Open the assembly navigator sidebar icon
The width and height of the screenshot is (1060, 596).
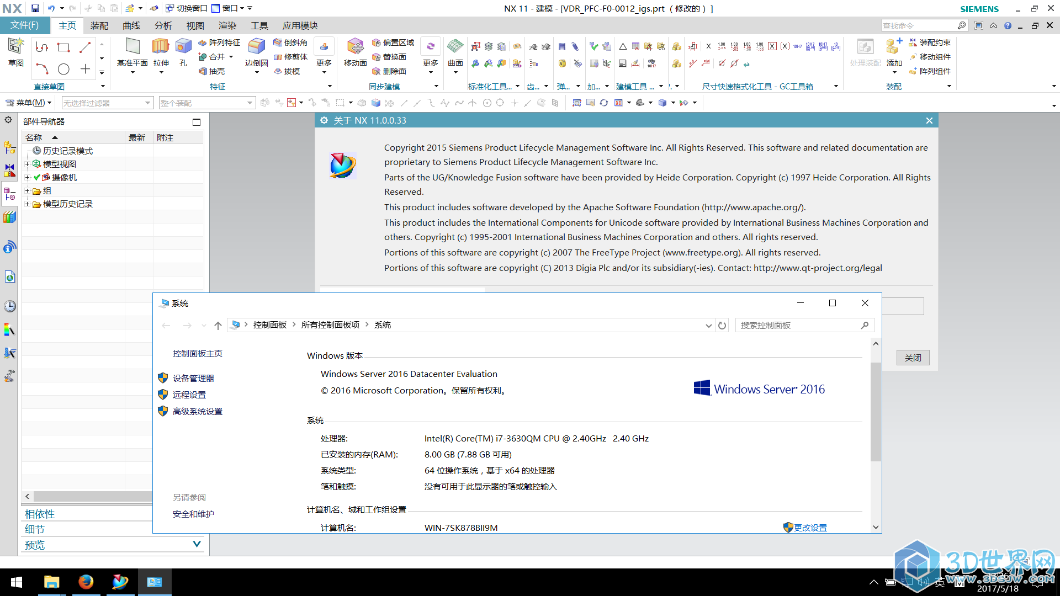click(9, 147)
